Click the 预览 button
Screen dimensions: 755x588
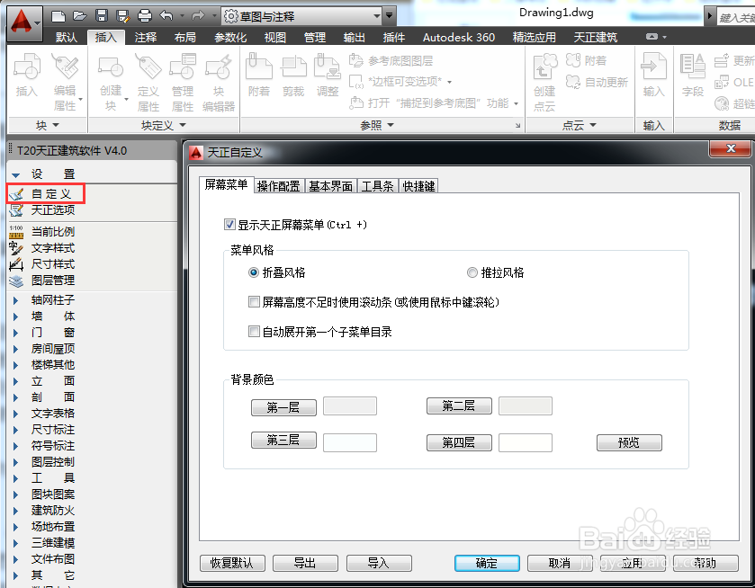629,442
